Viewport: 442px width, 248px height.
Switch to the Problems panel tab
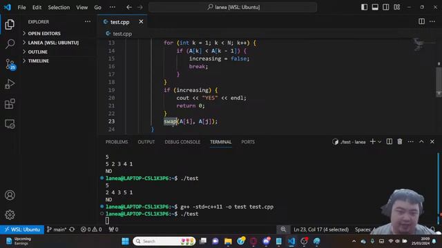pyautogui.click(x=117, y=142)
